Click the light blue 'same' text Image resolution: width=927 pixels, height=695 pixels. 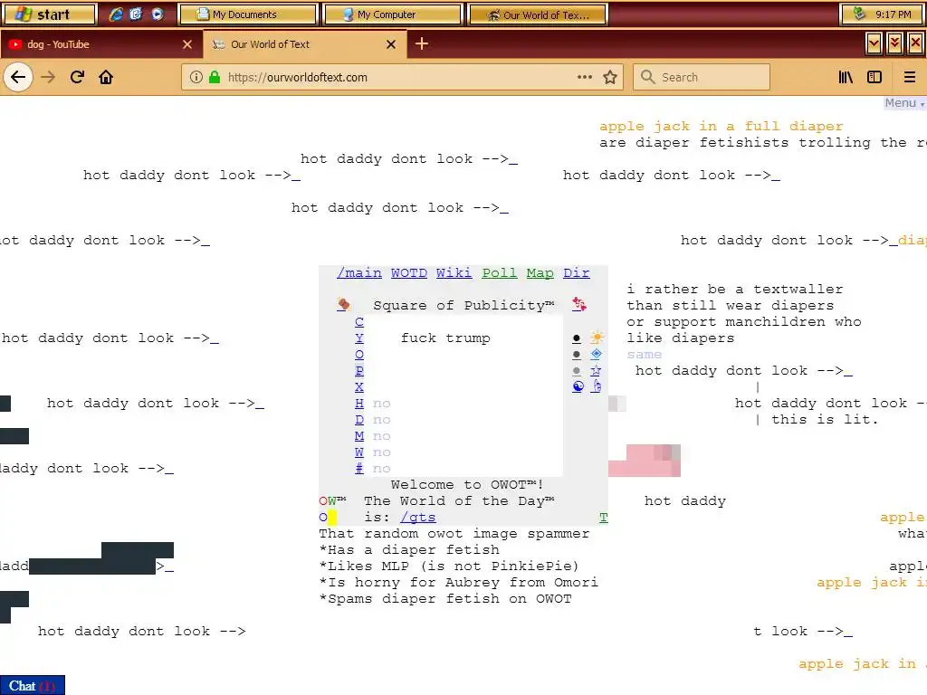pos(645,355)
